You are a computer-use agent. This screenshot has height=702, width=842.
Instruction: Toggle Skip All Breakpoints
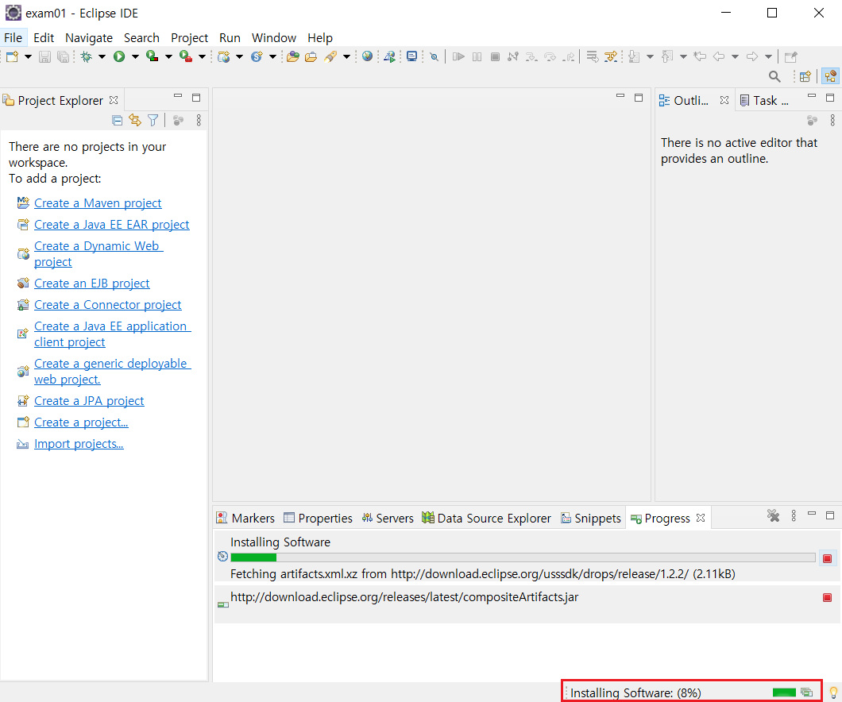click(x=434, y=56)
